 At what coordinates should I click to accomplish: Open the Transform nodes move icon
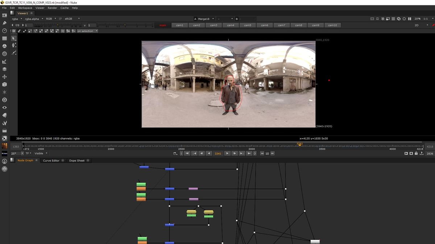[x=5, y=77]
